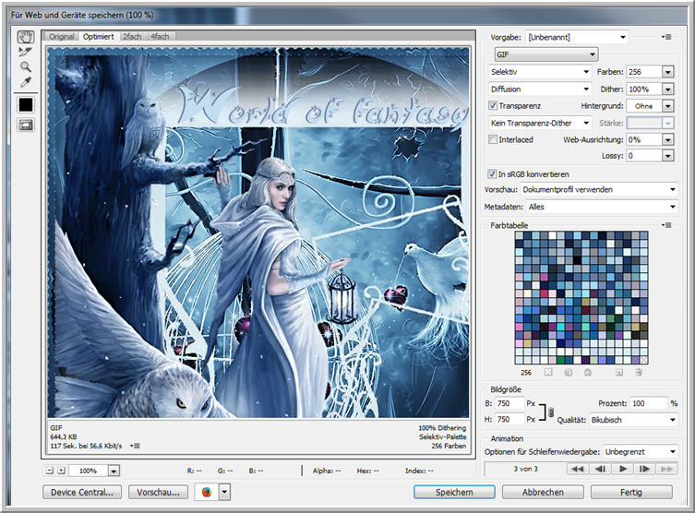The height and width of the screenshot is (513, 695).
Task: Click the 'Selektiv-Palette' info text
Action: point(442,436)
